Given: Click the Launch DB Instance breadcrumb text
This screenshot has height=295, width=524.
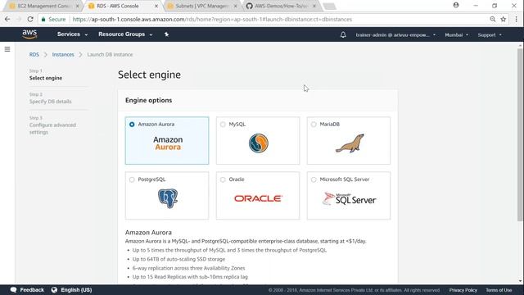Looking at the screenshot, I should click(110, 55).
